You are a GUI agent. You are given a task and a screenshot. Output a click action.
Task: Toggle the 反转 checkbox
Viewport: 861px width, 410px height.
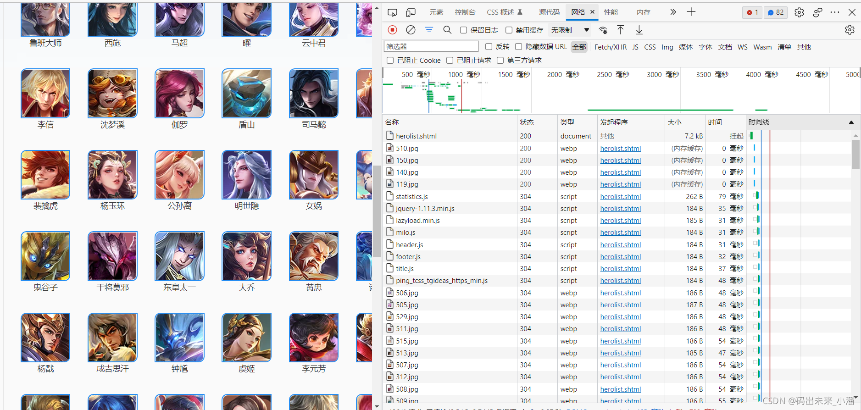(489, 47)
